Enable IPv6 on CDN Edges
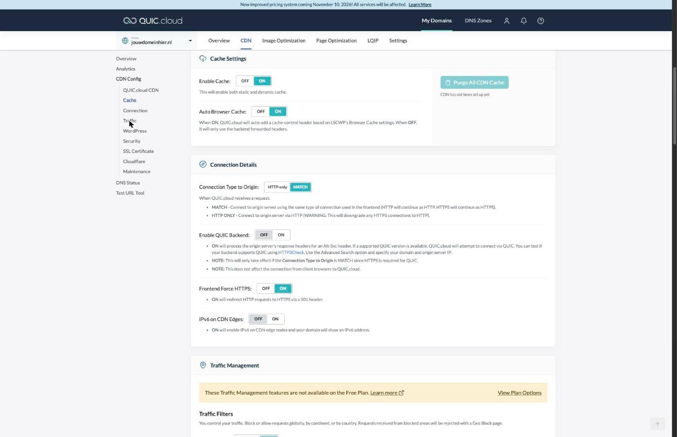Viewport: 677px width, 437px height. pyautogui.click(x=275, y=319)
